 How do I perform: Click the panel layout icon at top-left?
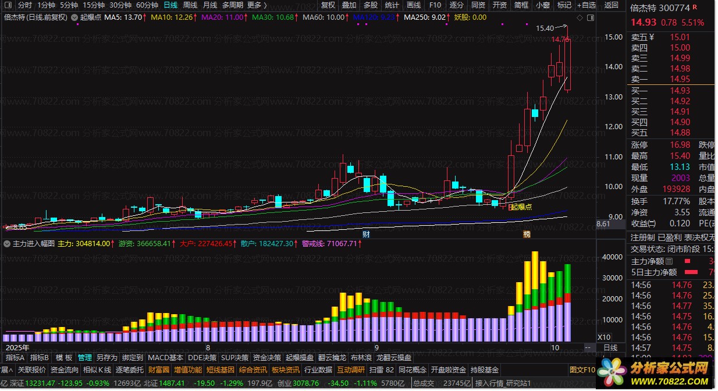(7, 5)
